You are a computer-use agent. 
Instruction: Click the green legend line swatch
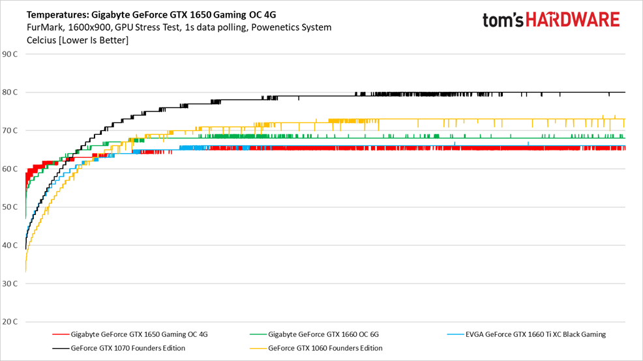(258, 335)
